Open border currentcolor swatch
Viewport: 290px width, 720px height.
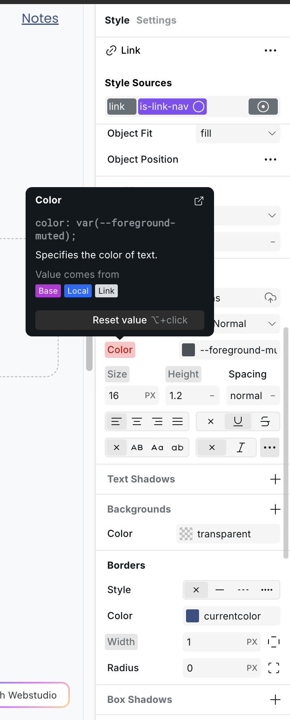pyautogui.click(x=193, y=616)
